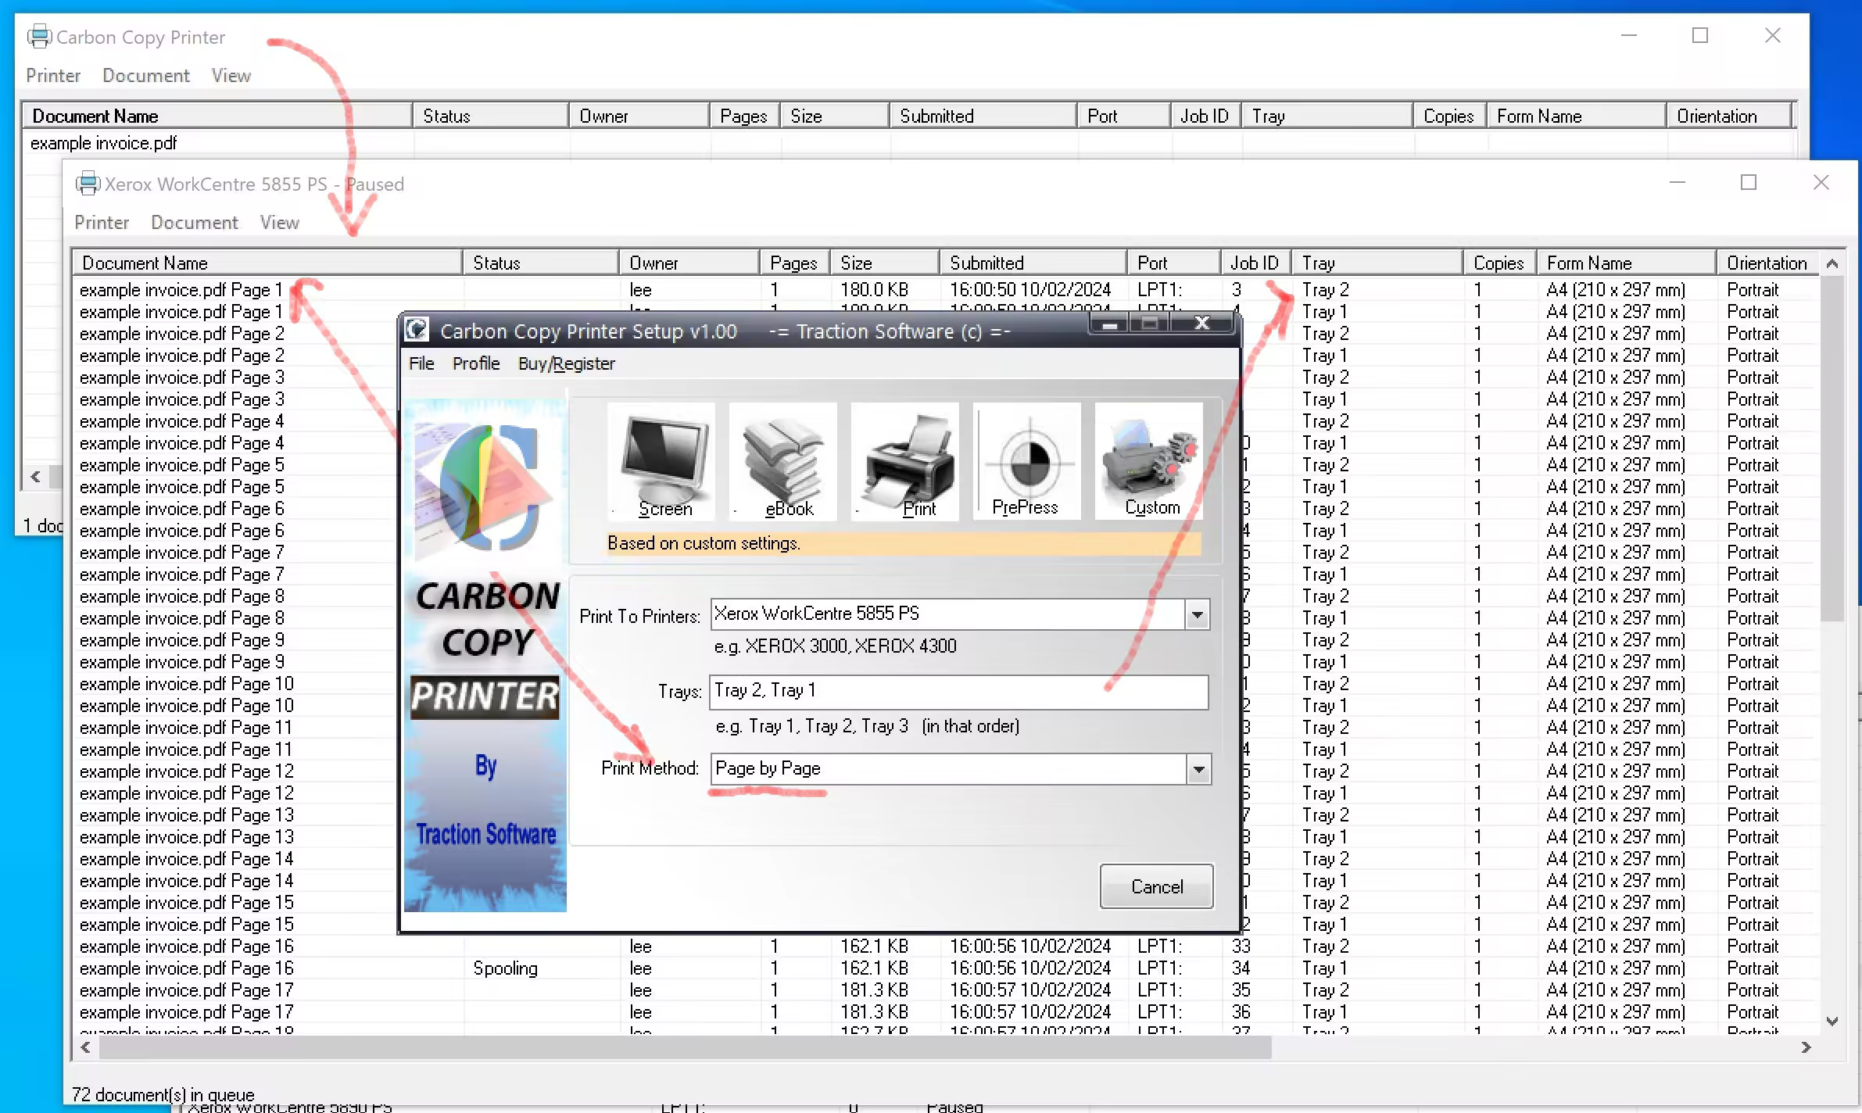Open the Buy/Register menu in setup dialog
Viewport: 1862px width, 1113px height.
tap(566, 363)
